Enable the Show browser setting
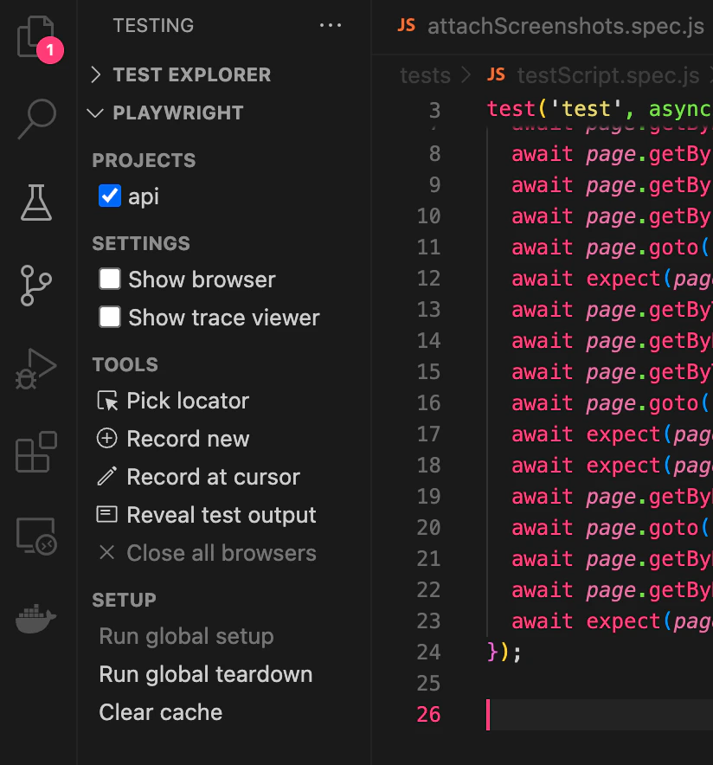The image size is (713, 765). click(x=109, y=279)
